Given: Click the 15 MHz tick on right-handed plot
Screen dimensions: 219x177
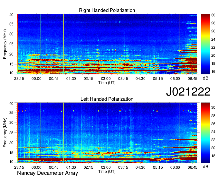Looking at the screenshot, I should coord(11,64).
